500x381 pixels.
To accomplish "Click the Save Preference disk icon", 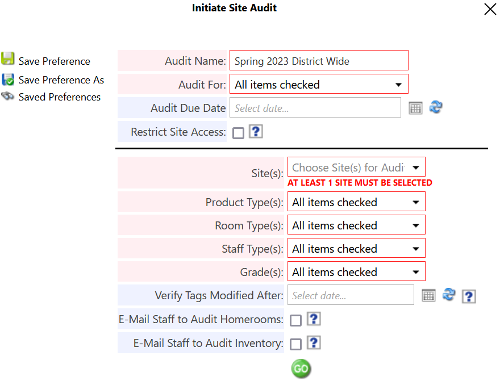I will coord(7,58).
